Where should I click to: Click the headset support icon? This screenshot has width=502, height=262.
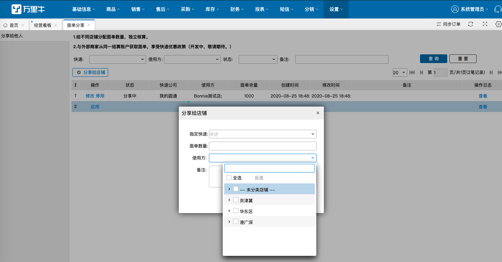pyautogui.click(x=498, y=9)
